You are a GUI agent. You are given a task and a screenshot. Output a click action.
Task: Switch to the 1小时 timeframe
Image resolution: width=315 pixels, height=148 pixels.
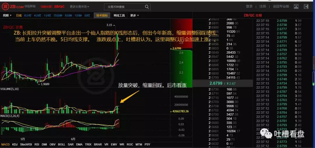click(48, 15)
